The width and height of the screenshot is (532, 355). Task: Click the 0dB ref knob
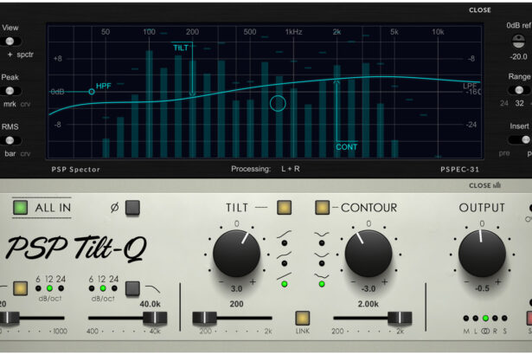(x=518, y=41)
